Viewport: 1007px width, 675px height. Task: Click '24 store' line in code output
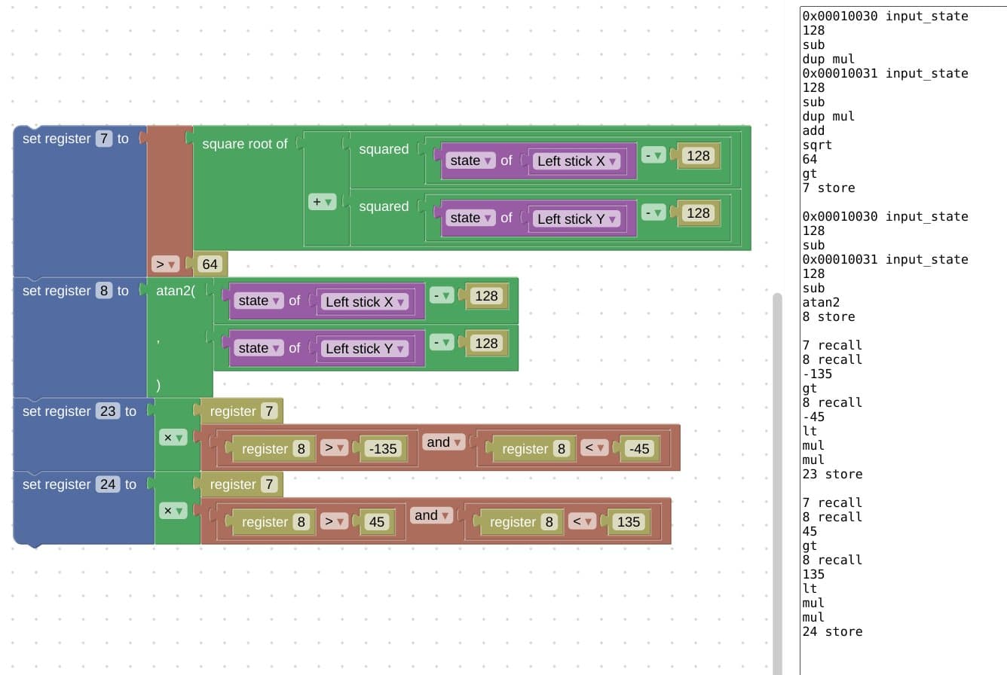click(x=833, y=631)
